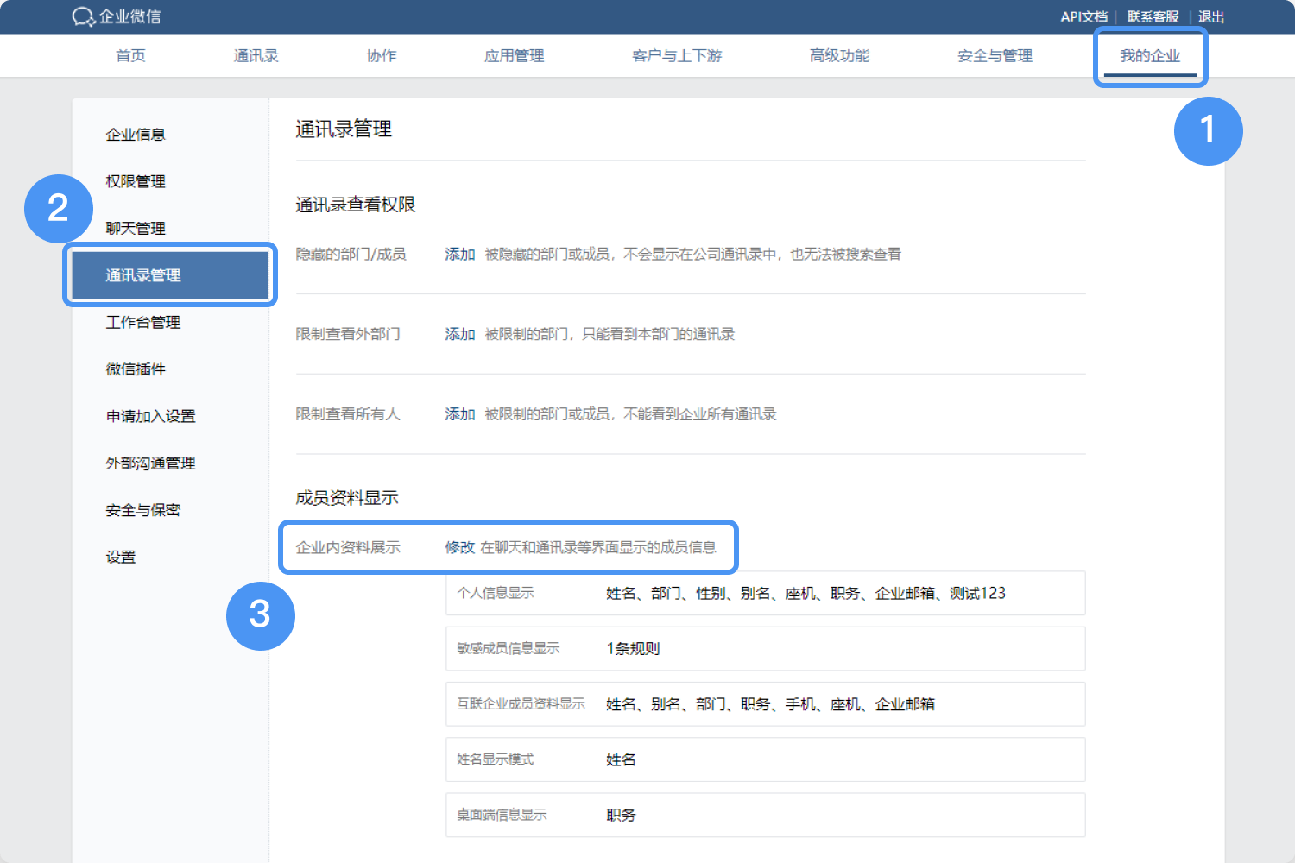Image resolution: width=1295 pixels, height=863 pixels.
Task: Click the 桌面端信息显示 职务 row
Action: click(x=765, y=815)
